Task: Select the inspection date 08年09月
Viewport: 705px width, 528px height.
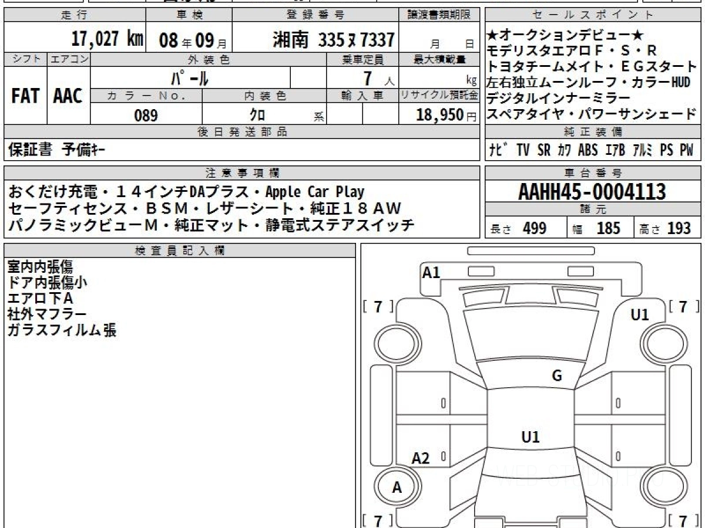Action: 192,40
